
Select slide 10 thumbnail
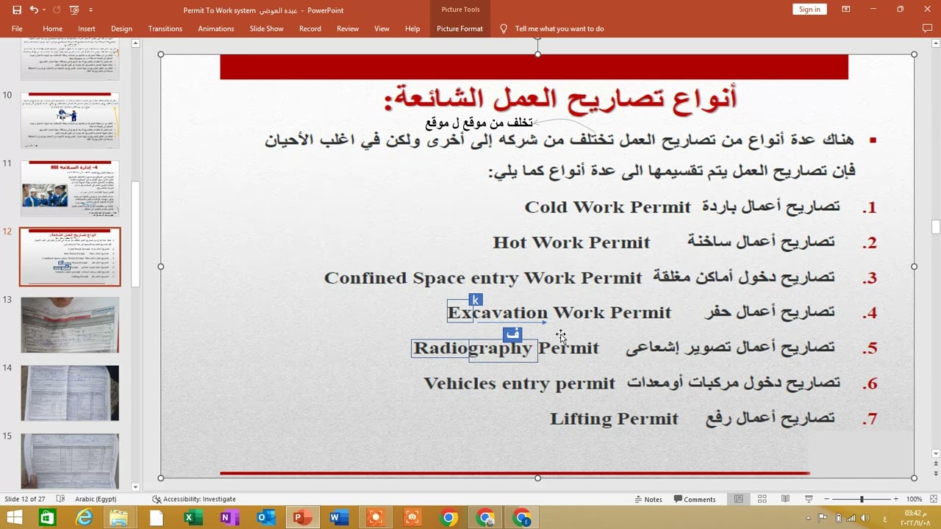click(x=70, y=120)
